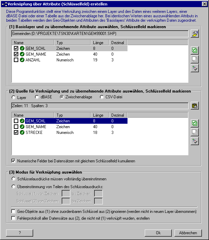209x240 pixels.
Task: Deselect all attributes in source list
Action: tap(195, 132)
